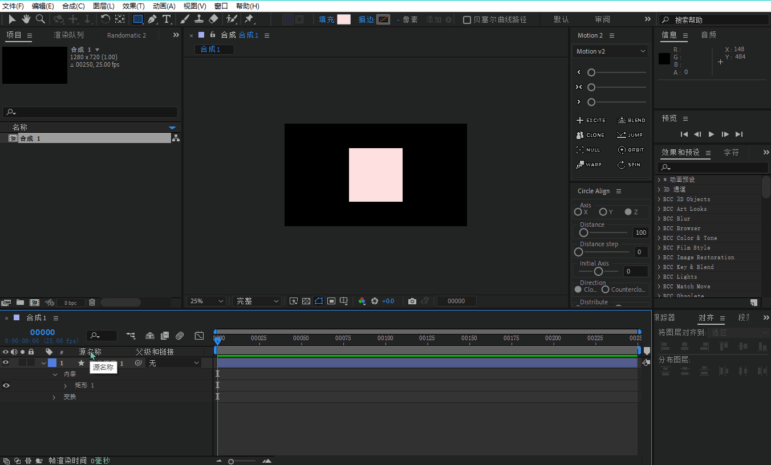
Task: Open the 合成(C) menu
Action: coord(74,6)
